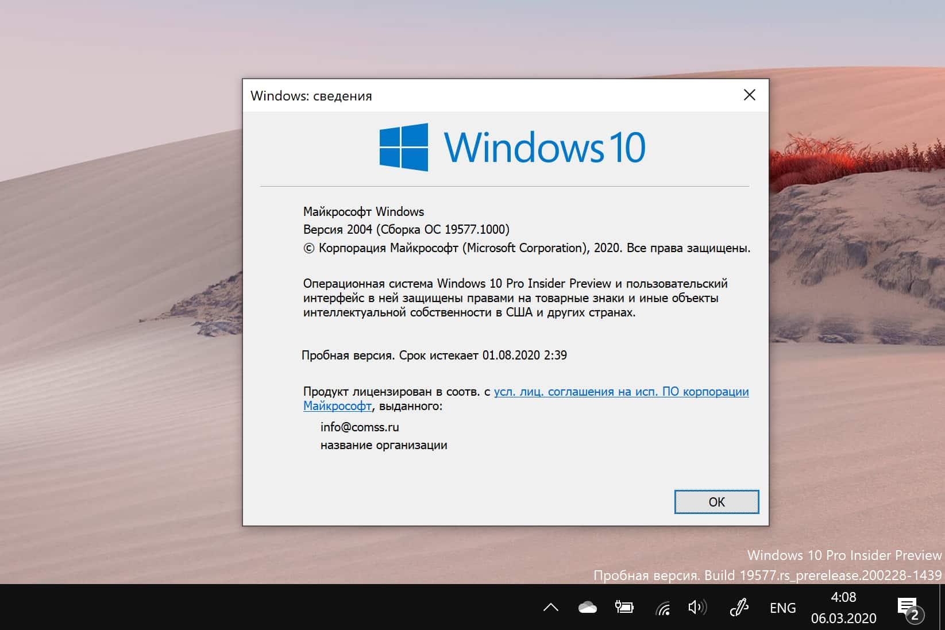Switch input language via ENG indicator

(782, 608)
